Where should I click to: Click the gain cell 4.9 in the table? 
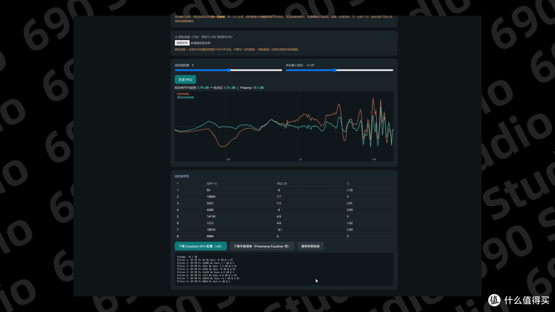click(x=279, y=217)
